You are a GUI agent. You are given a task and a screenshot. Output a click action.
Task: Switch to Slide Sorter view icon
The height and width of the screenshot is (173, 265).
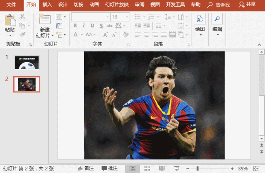(147, 168)
